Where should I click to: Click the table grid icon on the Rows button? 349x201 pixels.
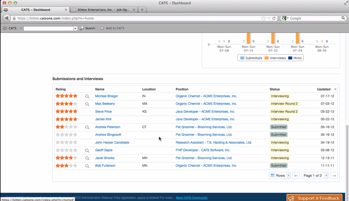point(273,175)
